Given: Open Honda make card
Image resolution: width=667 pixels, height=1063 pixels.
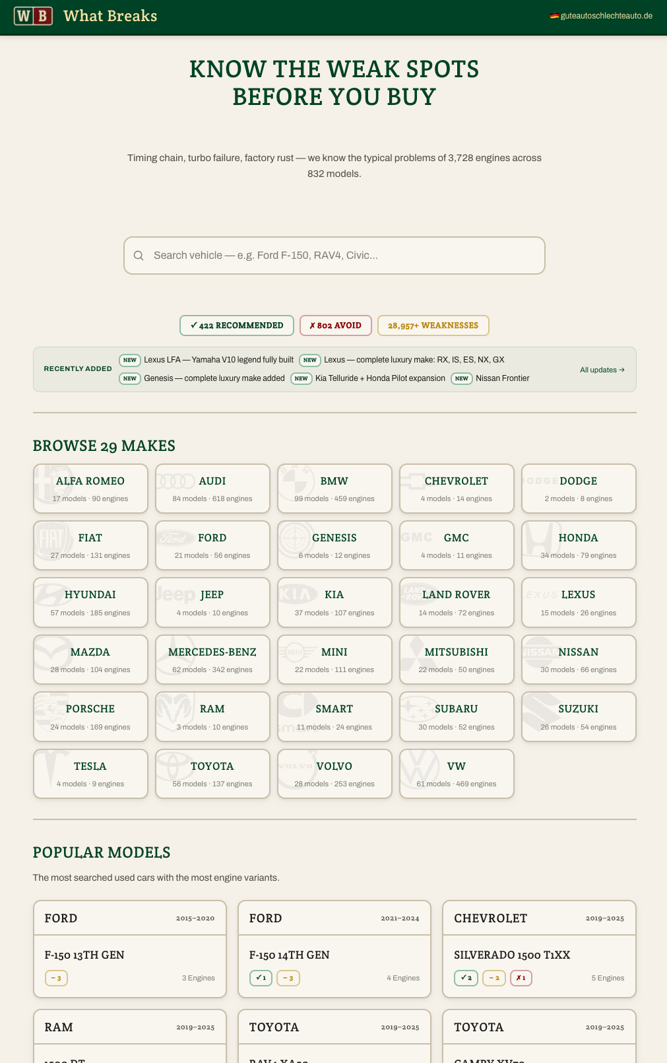Looking at the screenshot, I should 579,545.
